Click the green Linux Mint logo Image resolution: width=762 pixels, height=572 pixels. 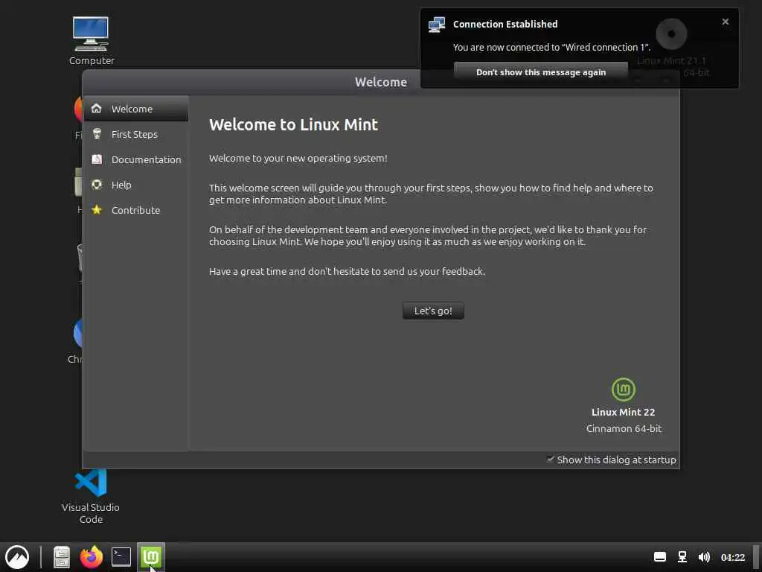coord(624,390)
